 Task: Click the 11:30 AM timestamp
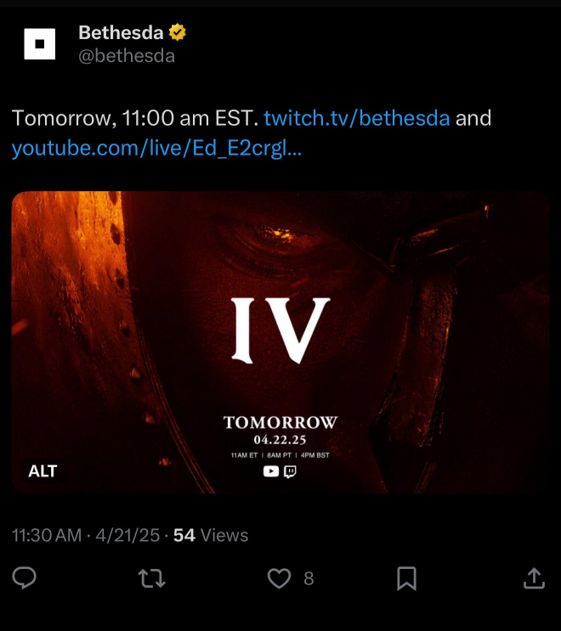(x=47, y=536)
